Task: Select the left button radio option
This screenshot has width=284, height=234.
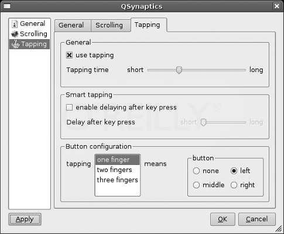Action: coord(234,171)
